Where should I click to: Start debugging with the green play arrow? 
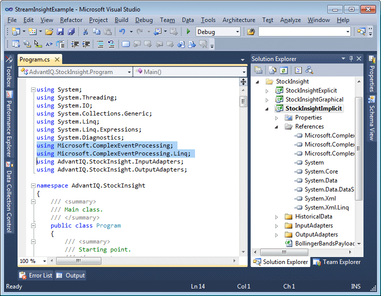[188, 31]
